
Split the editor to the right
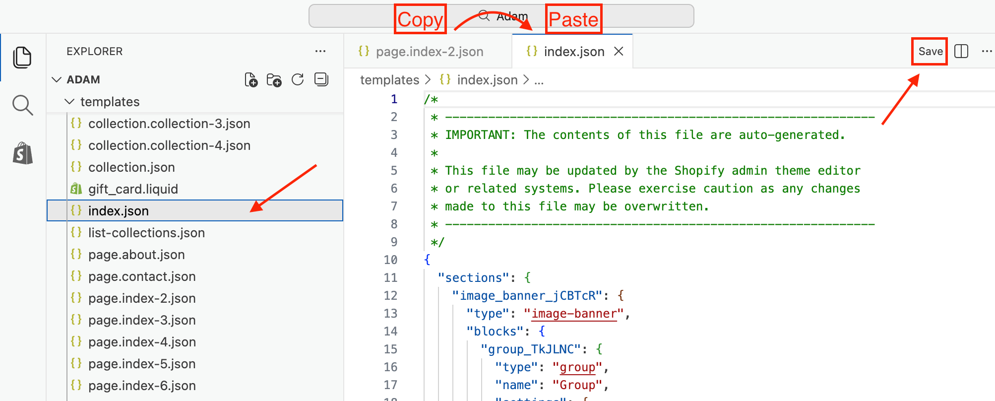pos(961,51)
